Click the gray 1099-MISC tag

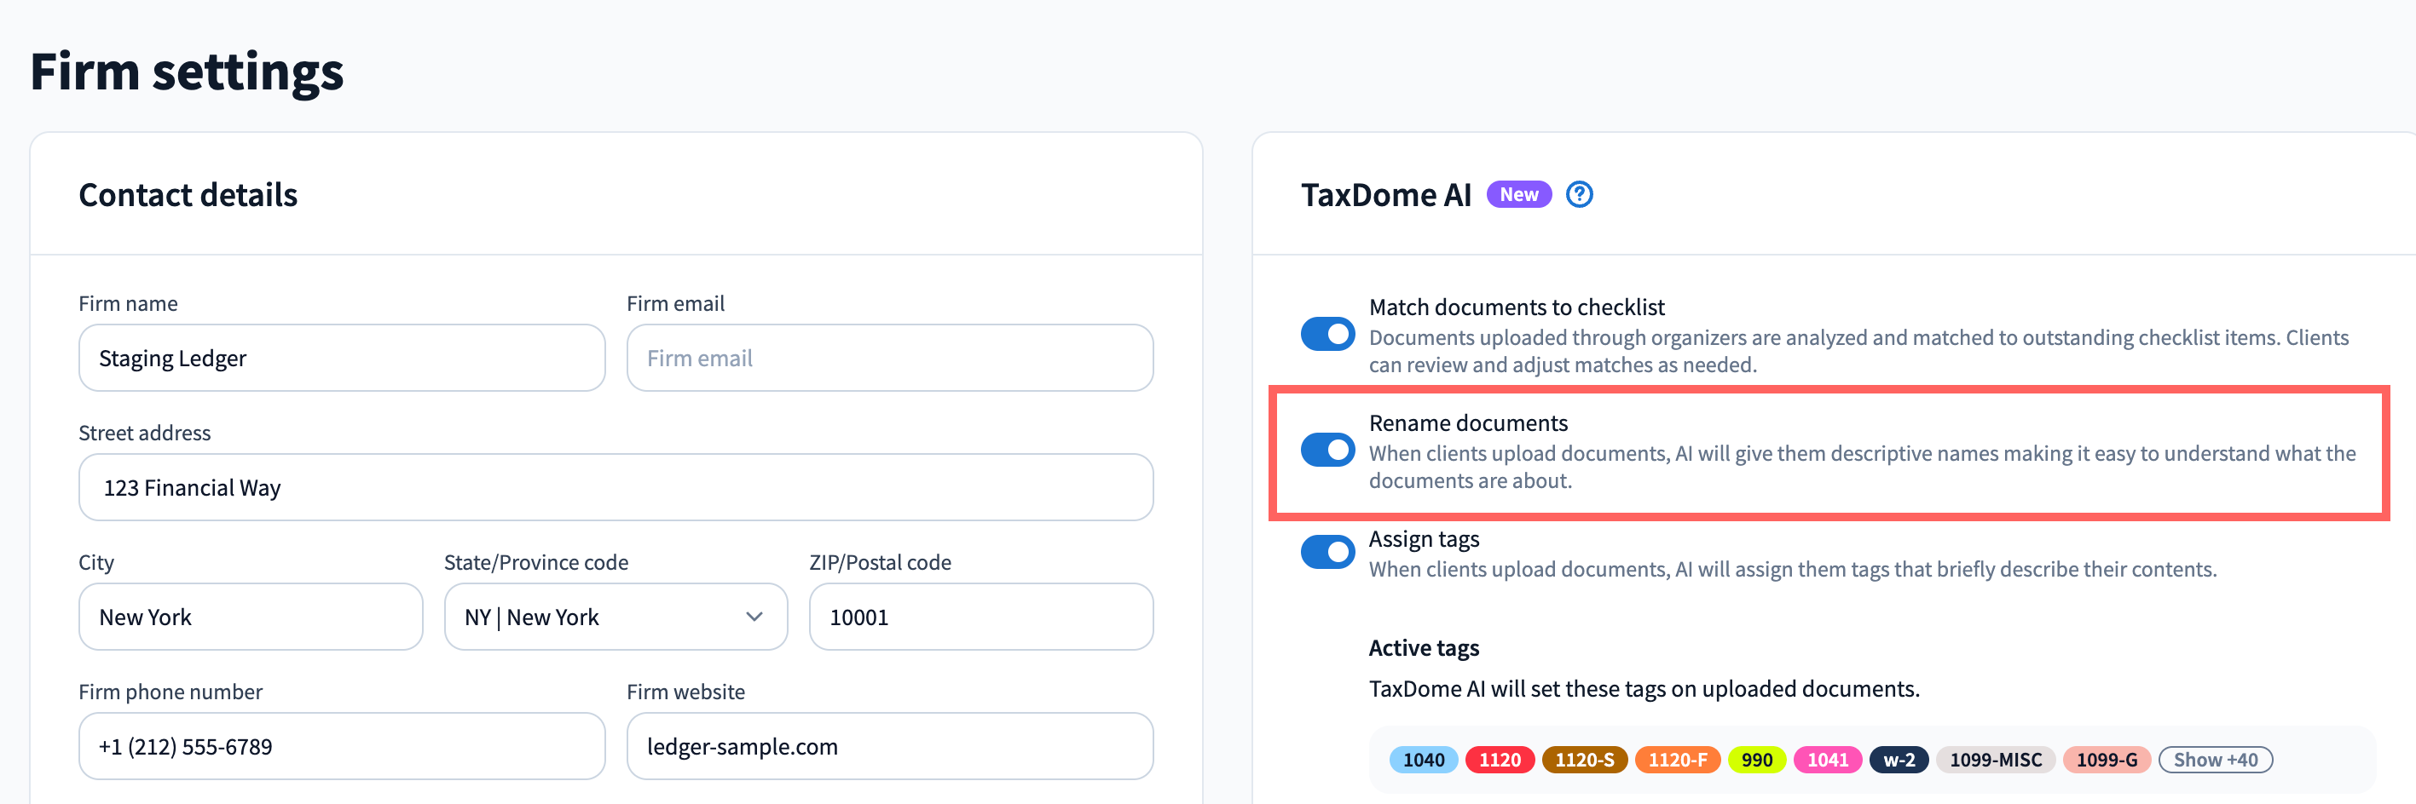1995,759
